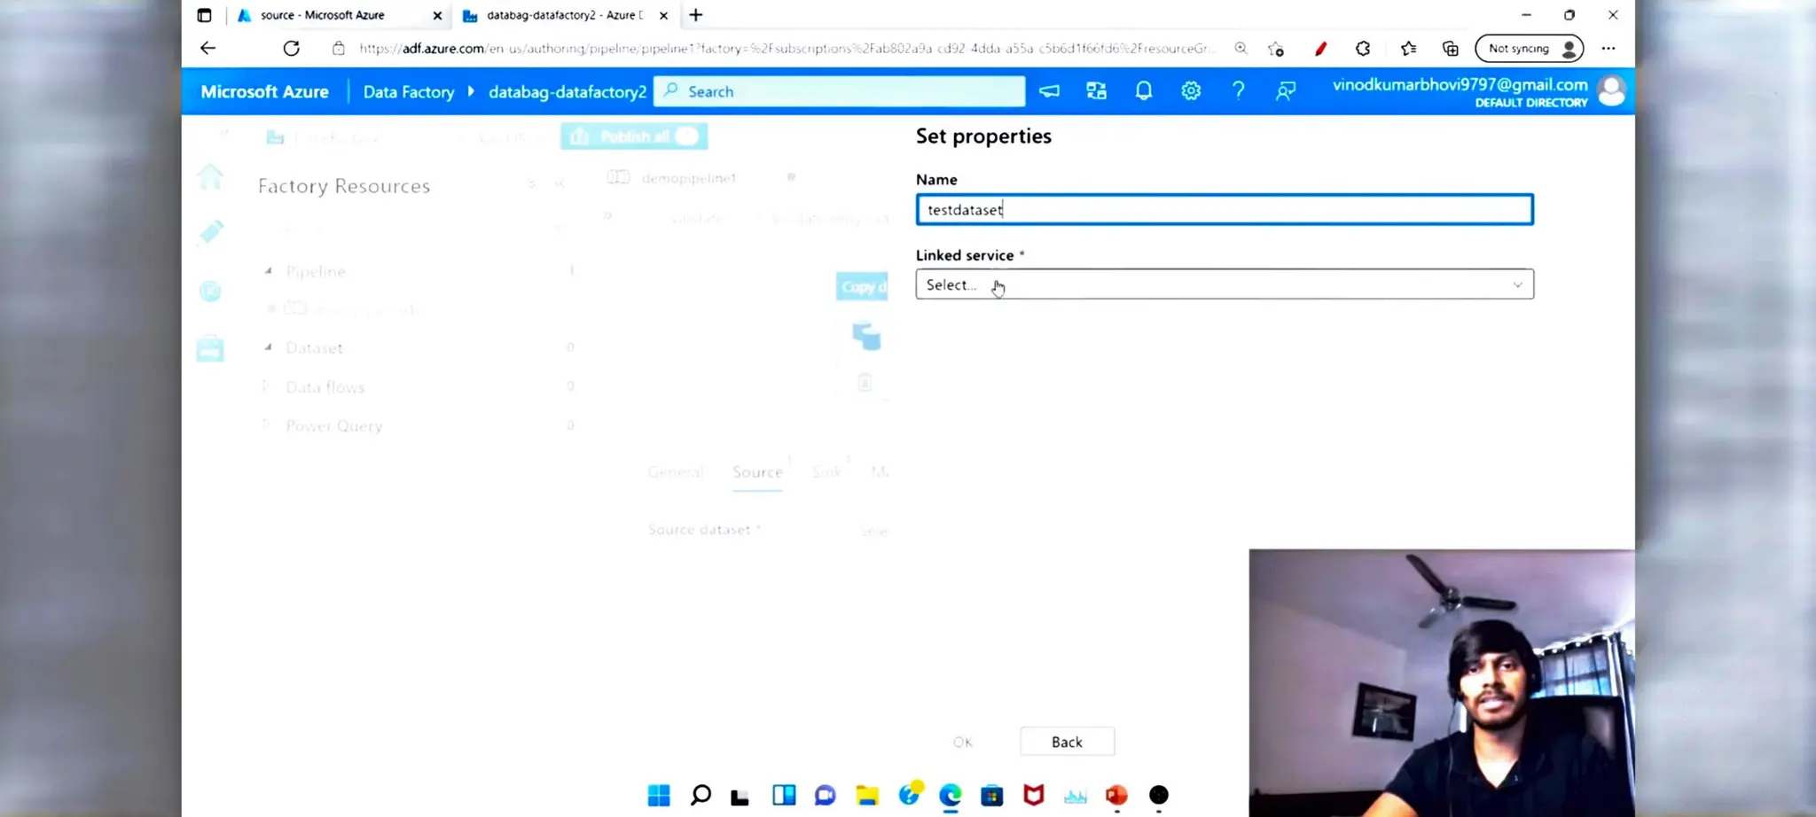
Task: Click the red pen extension icon
Action: click(1320, 49)
